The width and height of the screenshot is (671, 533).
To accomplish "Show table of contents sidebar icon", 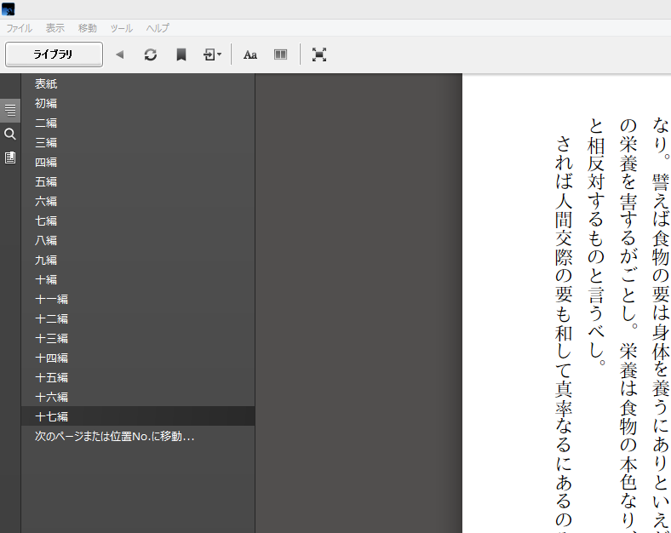I will click(x=10, y=111).
